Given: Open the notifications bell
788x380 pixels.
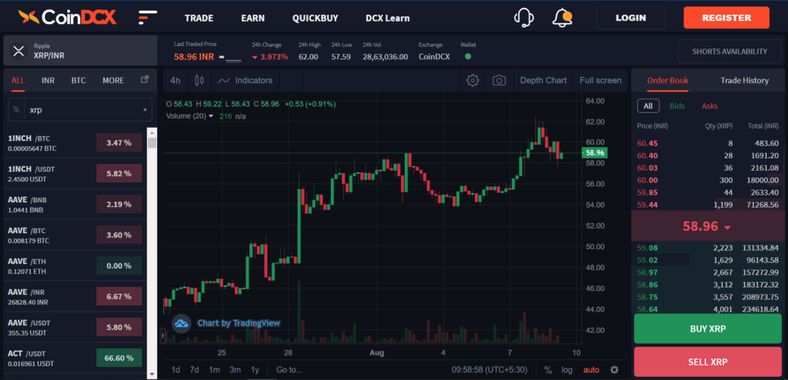Looking at the screenshot, I should click(x=562, y=18).
